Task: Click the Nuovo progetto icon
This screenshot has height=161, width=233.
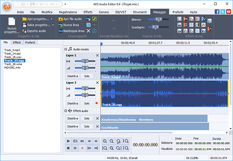Action: click(x=12, y=21)
